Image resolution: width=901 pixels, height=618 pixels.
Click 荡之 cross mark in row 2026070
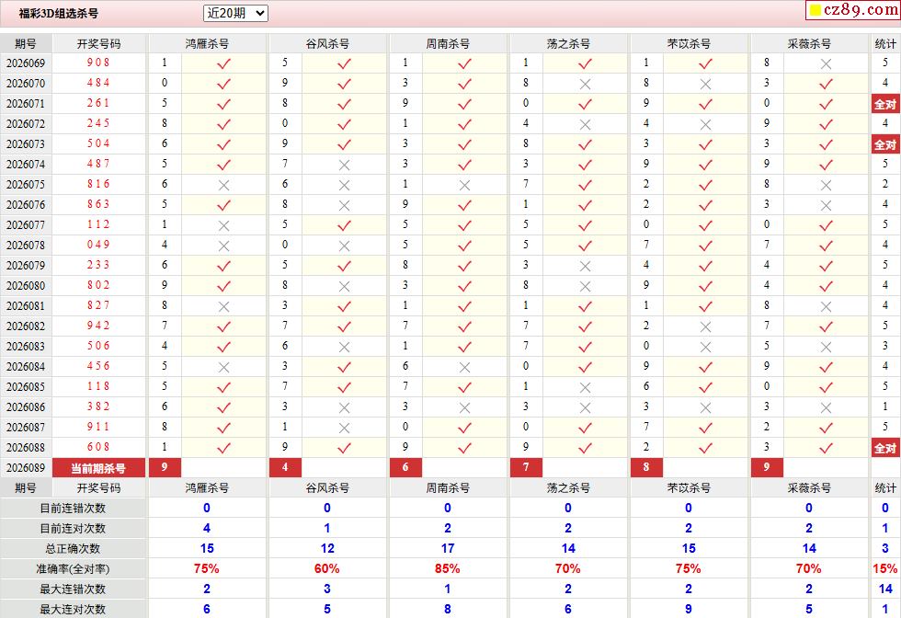pyautogui.click(x=585, y=85)
